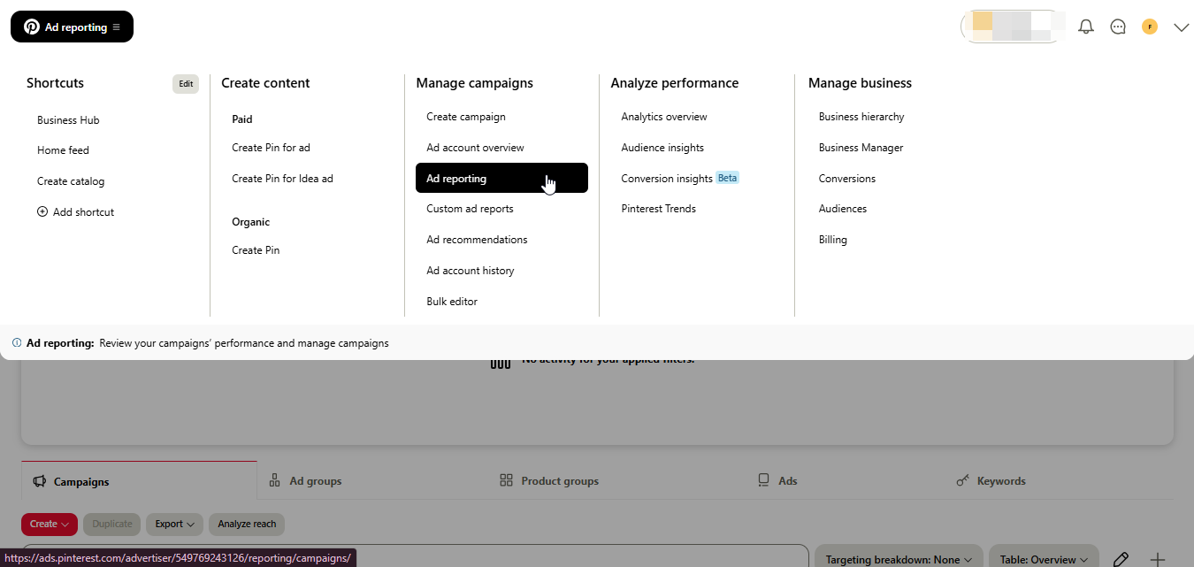Open the notifications bell icon
This screenshot has height=567, width=1194.
coord(1086,27)
